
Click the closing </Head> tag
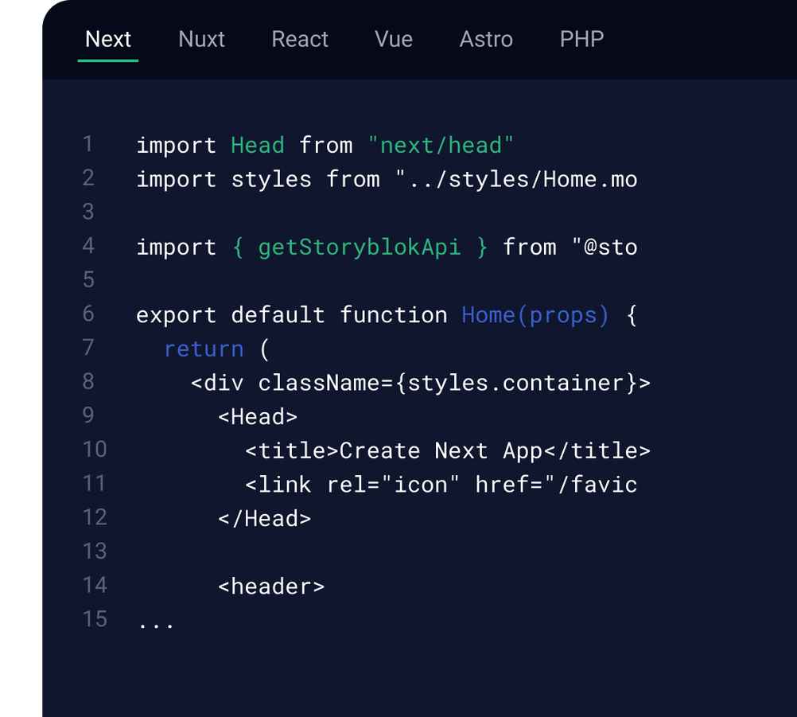(x=264, y=519)
